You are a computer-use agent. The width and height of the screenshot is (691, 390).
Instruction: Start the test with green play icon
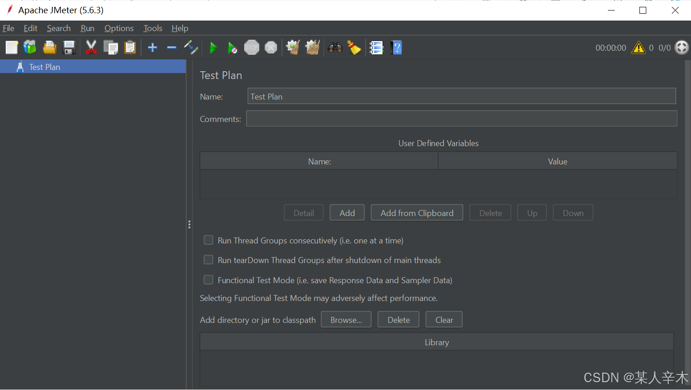(213, 47)
